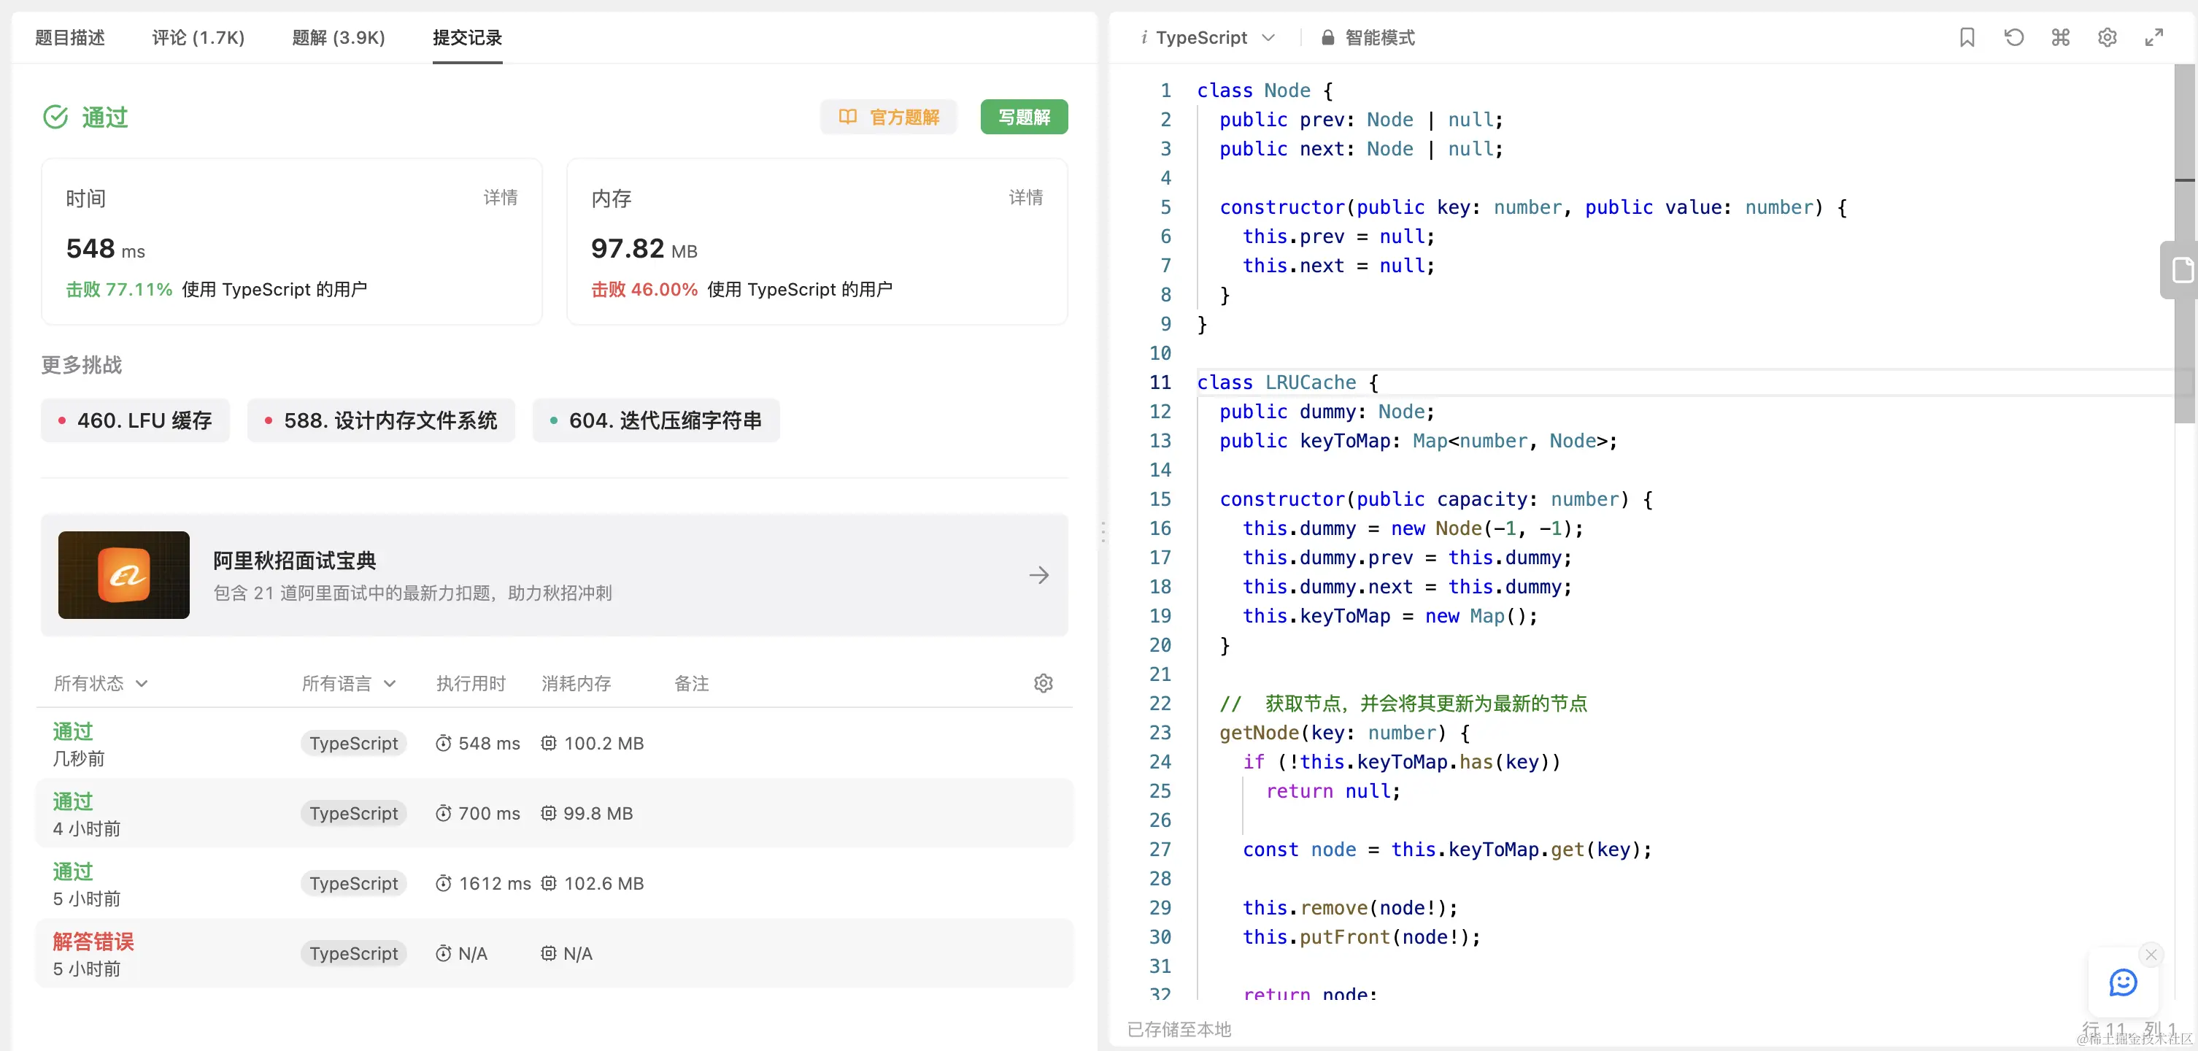Screen dimensions: 2198x1051
Task: Open keyboard shortcuts command icon
Action: 2061,37
